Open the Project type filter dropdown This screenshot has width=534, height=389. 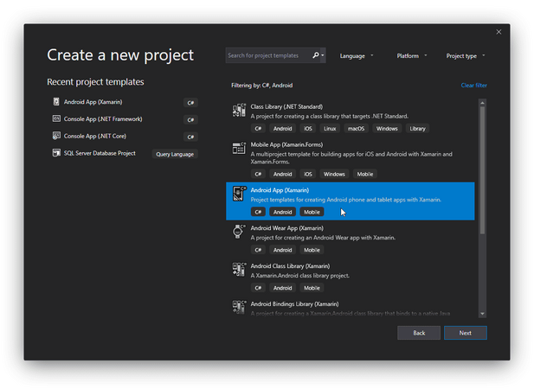coord(466,56)
